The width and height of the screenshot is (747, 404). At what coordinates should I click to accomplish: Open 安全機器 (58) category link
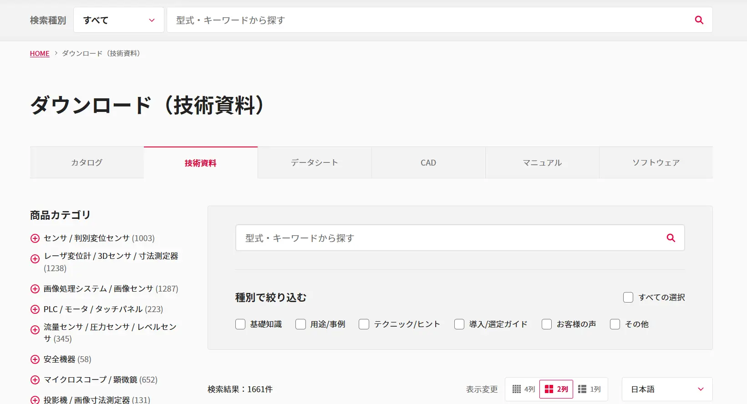pos(67,359)
